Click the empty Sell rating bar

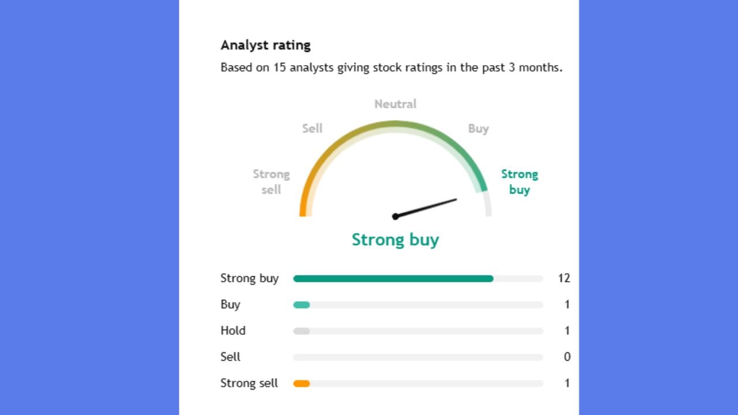pyautogui.click(x=418, y=357)
